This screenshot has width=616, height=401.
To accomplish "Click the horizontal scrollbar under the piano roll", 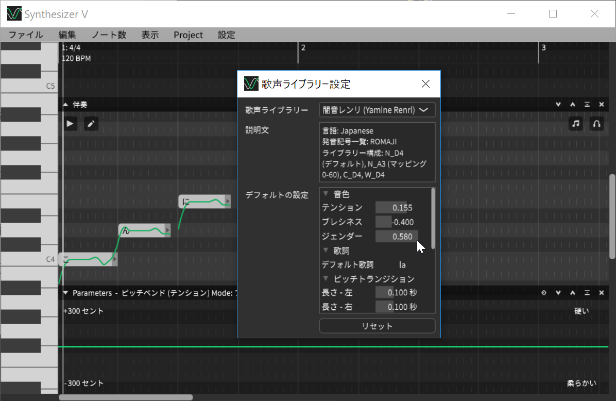I will pyautogui.click(x=126, y=397).
